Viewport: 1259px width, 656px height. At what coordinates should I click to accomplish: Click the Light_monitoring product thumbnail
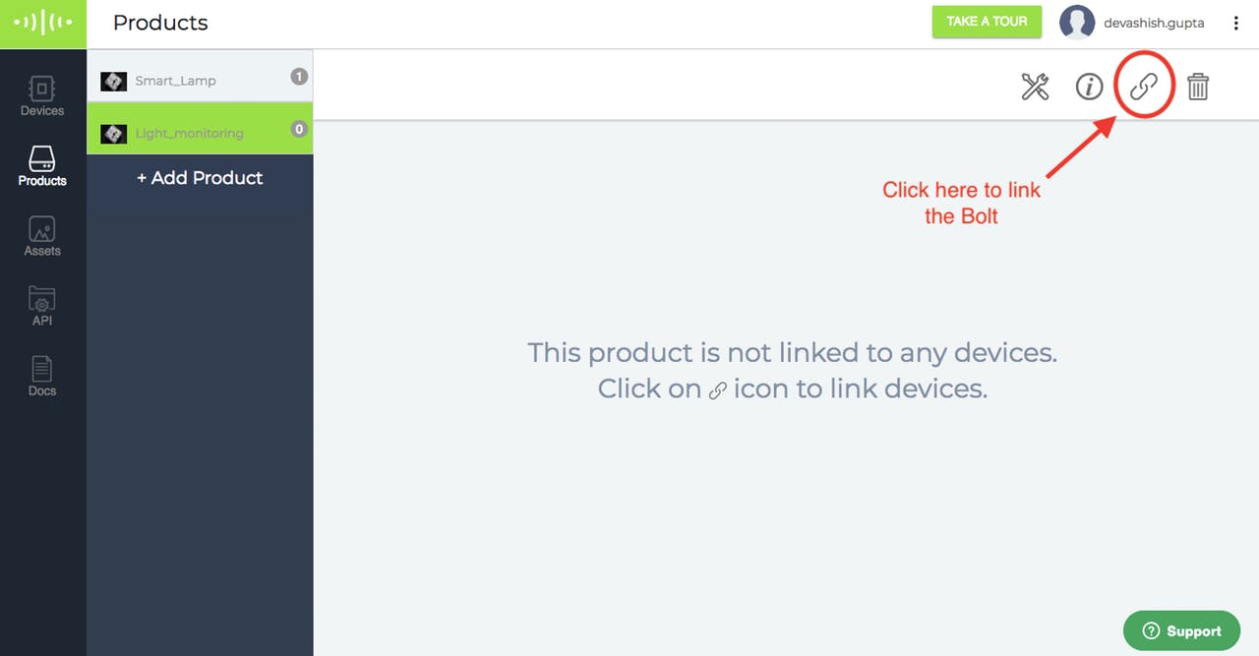click(114, 134)
